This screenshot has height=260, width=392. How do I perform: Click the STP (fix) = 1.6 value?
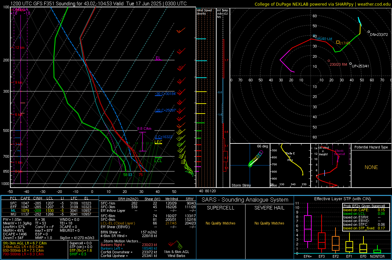[81, 250]
